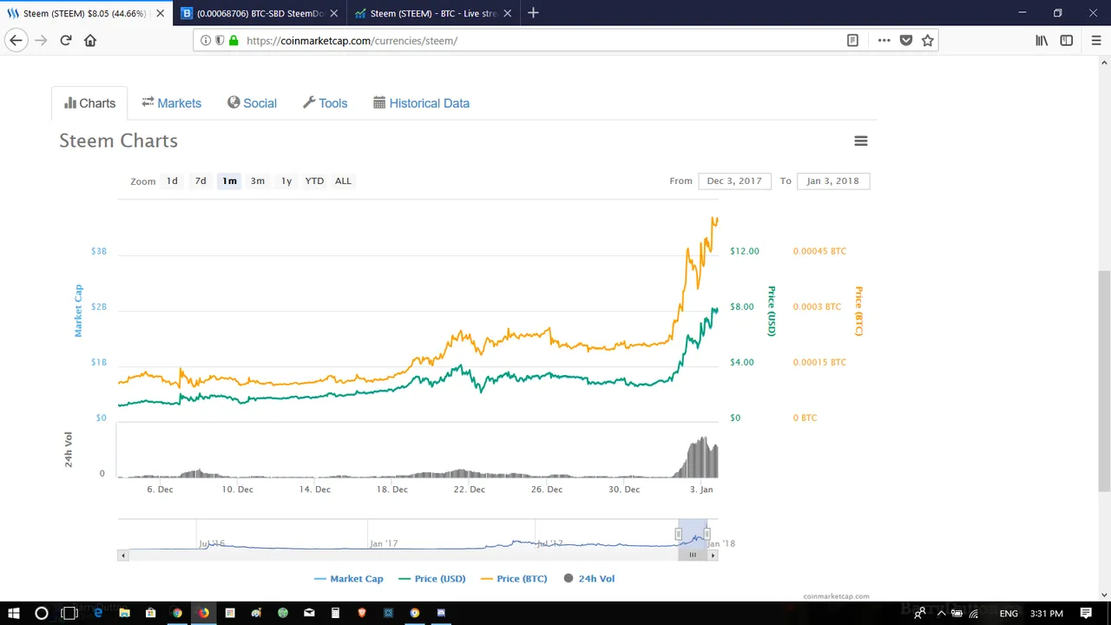Select the YTD zoom range
The width and height of the screenshot is (1111, 625).
tap(314, 181)
